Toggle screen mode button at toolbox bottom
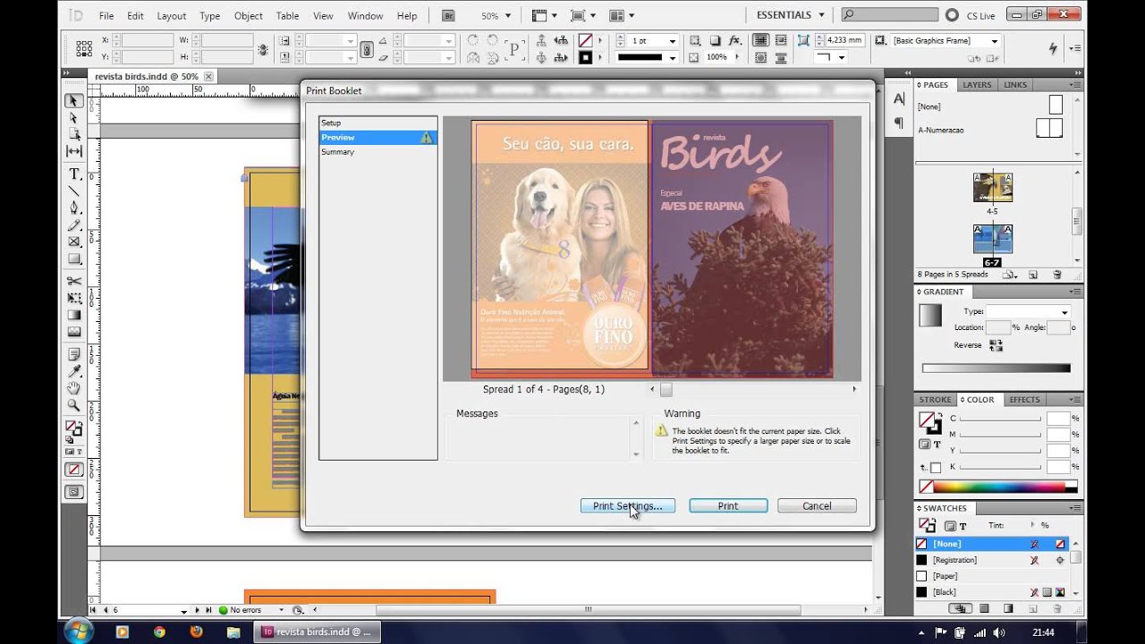This screenshot has height=644, width=1145. tap(74, 491)
